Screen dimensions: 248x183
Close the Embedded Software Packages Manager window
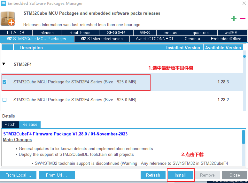point(244,3)
